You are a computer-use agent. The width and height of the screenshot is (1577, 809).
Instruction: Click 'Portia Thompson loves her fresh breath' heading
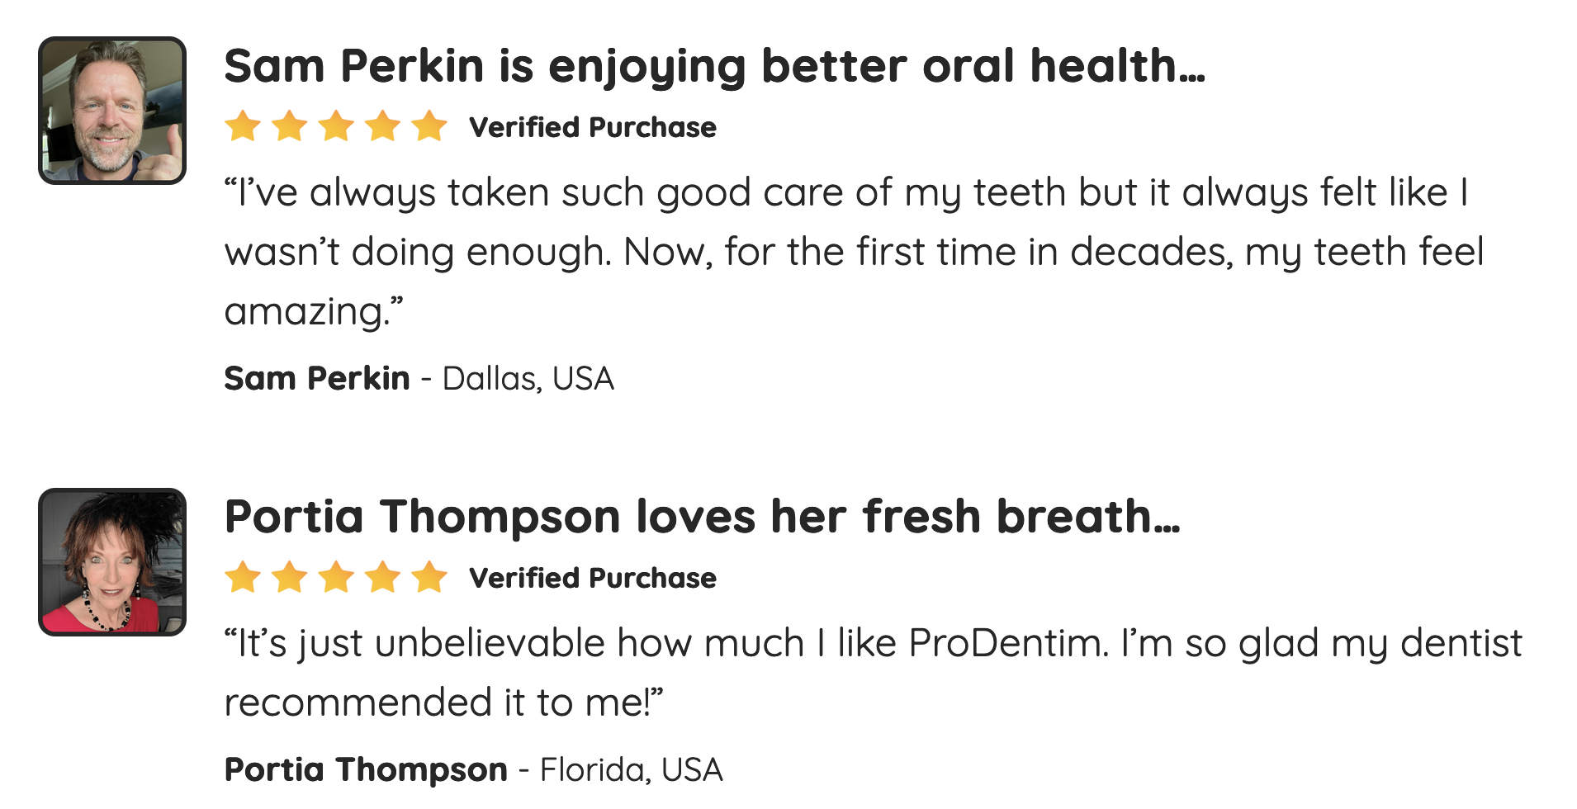(702, 517)
